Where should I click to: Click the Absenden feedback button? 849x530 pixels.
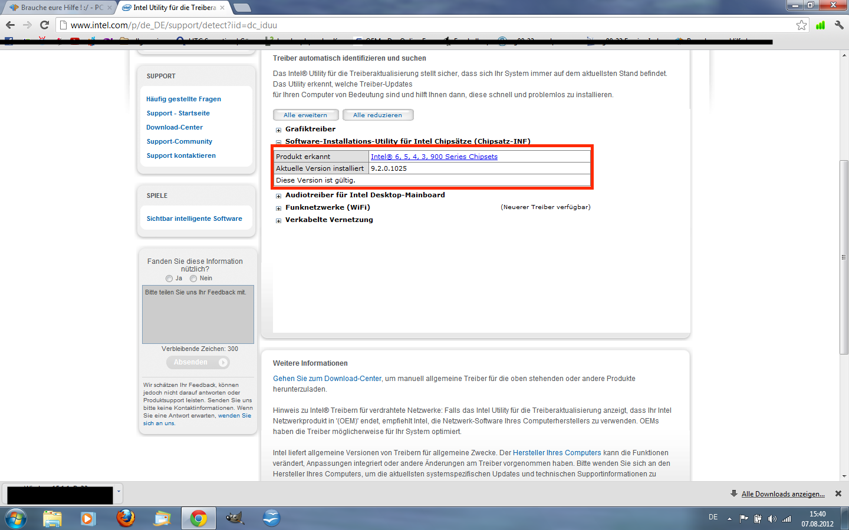[198, 362]
